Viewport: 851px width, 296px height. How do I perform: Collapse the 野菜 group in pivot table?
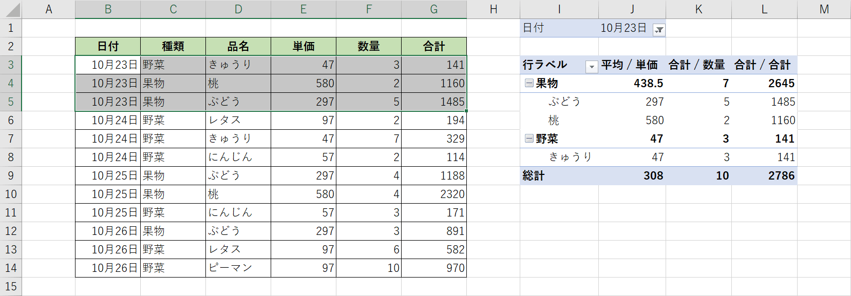pos(528,139)
